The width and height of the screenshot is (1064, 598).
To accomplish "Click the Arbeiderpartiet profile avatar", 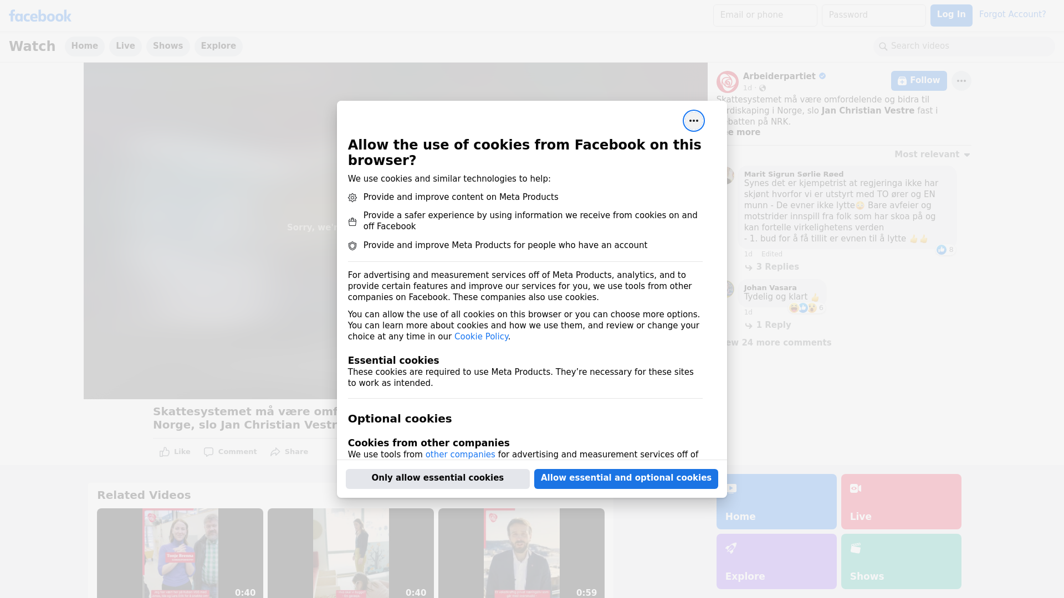I will click(x=727, y=81).
